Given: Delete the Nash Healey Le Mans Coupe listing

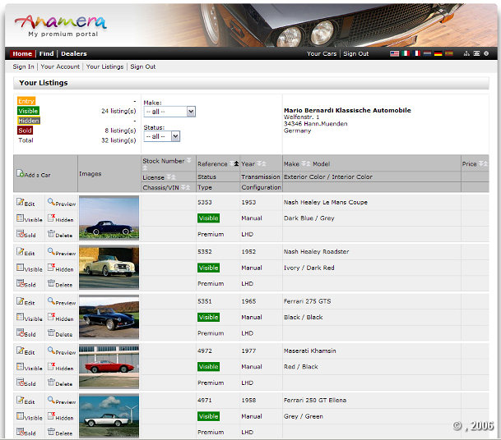Looking at the screenshot, I should pos(60,234).
